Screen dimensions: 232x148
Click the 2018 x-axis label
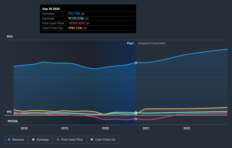pos(24,128)
